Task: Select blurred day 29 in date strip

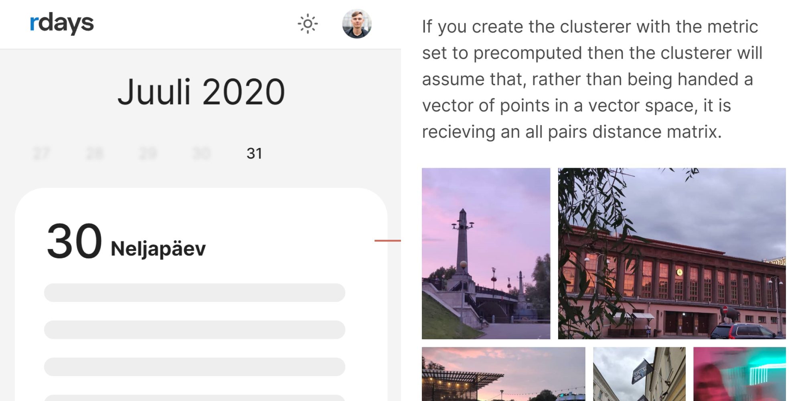Action: [148, 153]
